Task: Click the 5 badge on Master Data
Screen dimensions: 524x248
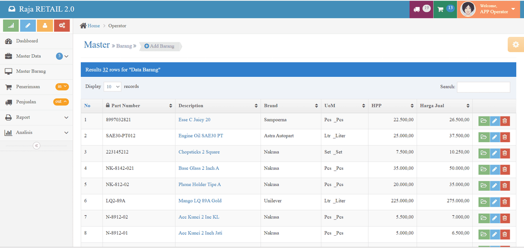Action: click(59, 56)
